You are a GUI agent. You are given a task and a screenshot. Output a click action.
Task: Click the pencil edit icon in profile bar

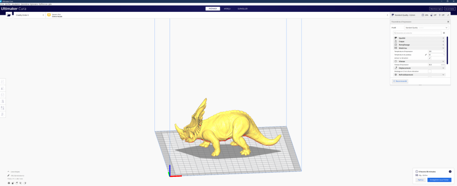click(x=448, y=15)
